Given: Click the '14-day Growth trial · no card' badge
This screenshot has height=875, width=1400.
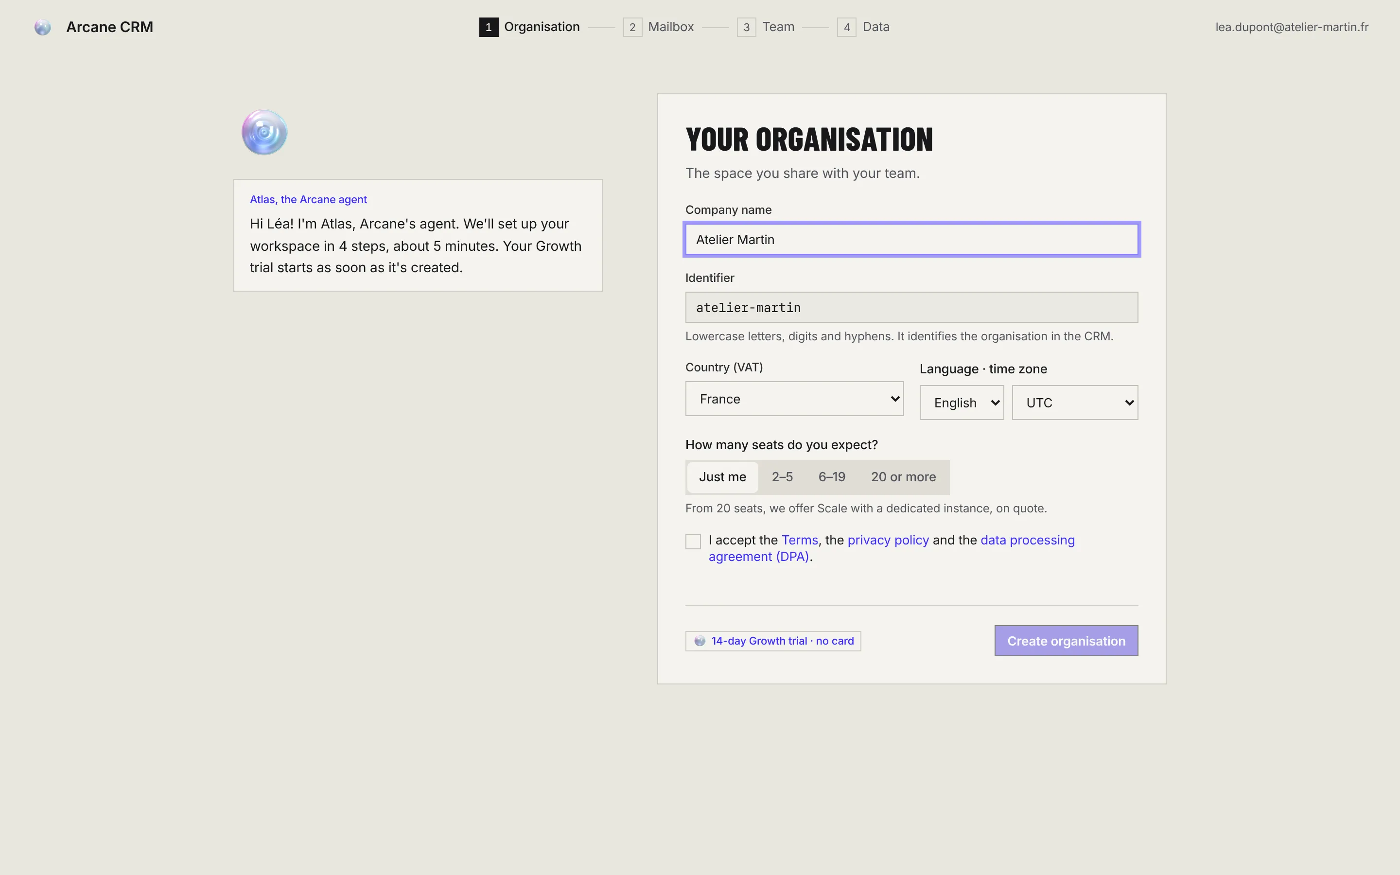Looking at the screenshot, I should tap(773, 641).
